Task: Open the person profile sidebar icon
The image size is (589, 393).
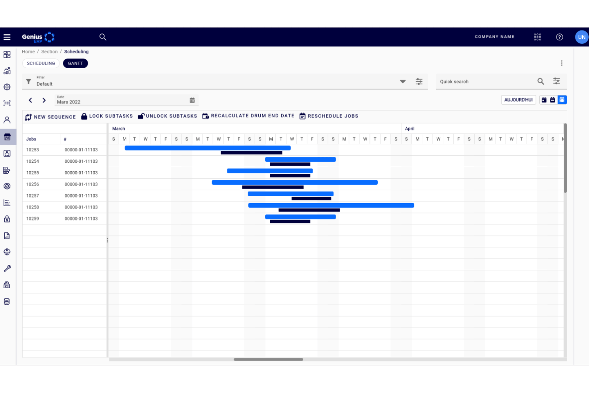Action: (x=7, y=120)
